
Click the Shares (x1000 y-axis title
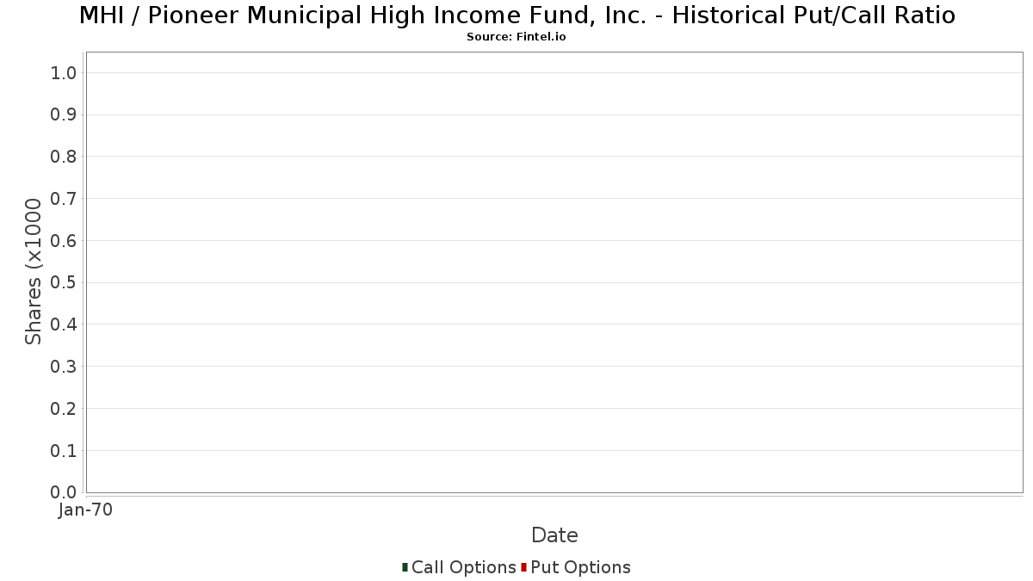coord(34,271)
